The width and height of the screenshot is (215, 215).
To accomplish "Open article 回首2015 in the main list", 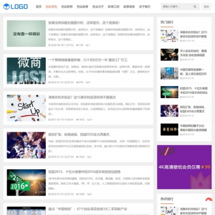I will tap(84, 172).
